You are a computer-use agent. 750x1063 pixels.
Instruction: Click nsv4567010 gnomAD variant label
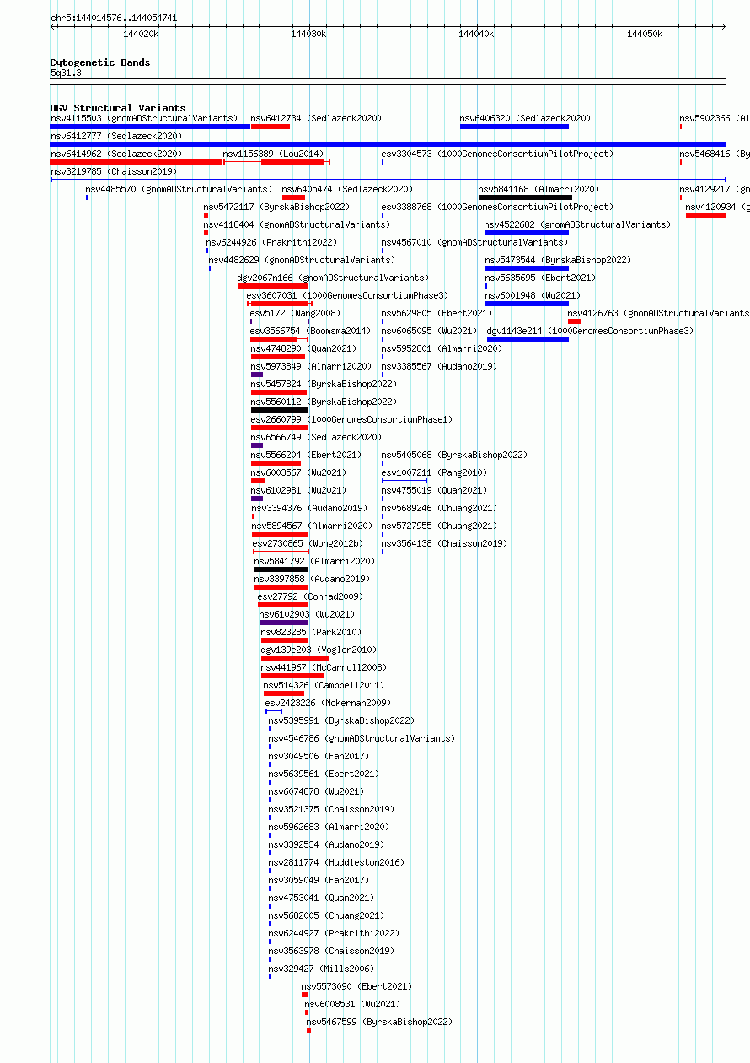click(x=474, y=242)
